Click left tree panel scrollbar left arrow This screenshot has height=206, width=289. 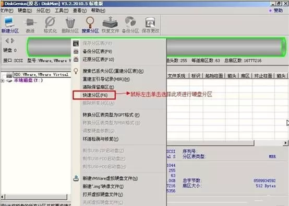[3, 197]
